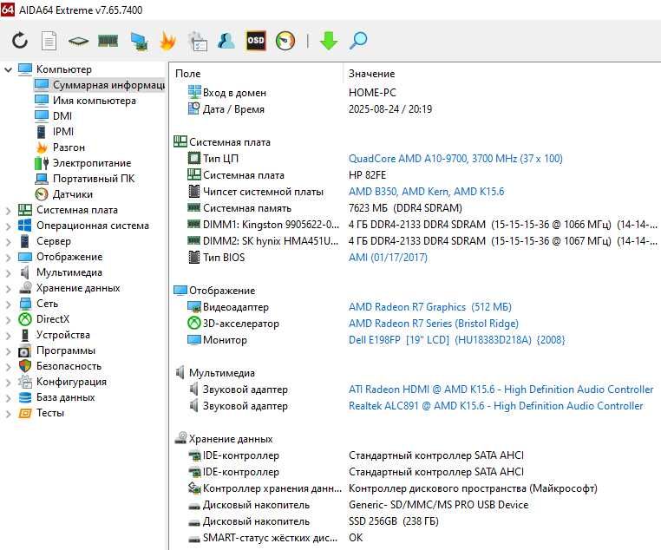Launch the flame stability test icon

[x=167, y=41]
